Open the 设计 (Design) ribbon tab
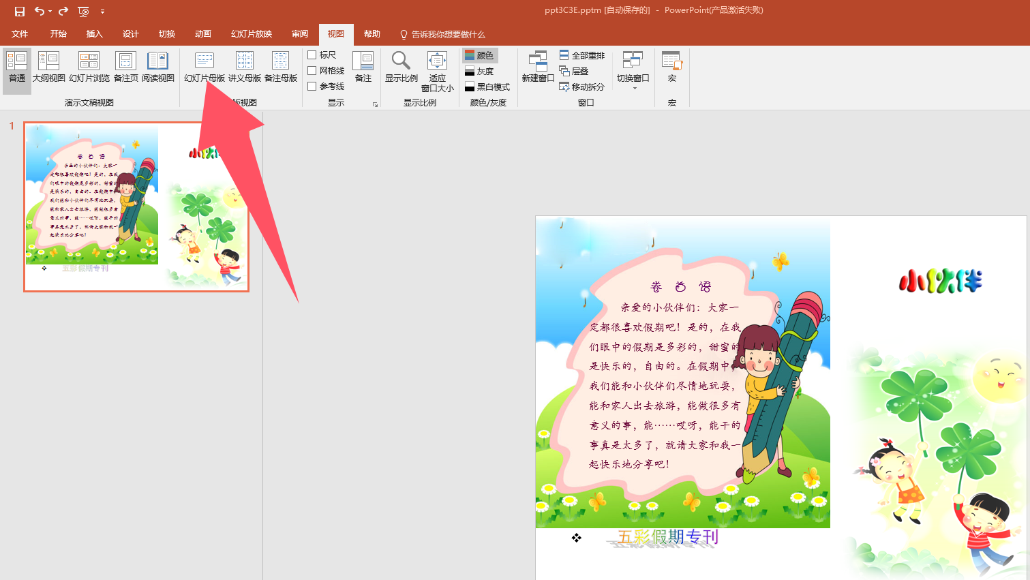 [130, 34]
